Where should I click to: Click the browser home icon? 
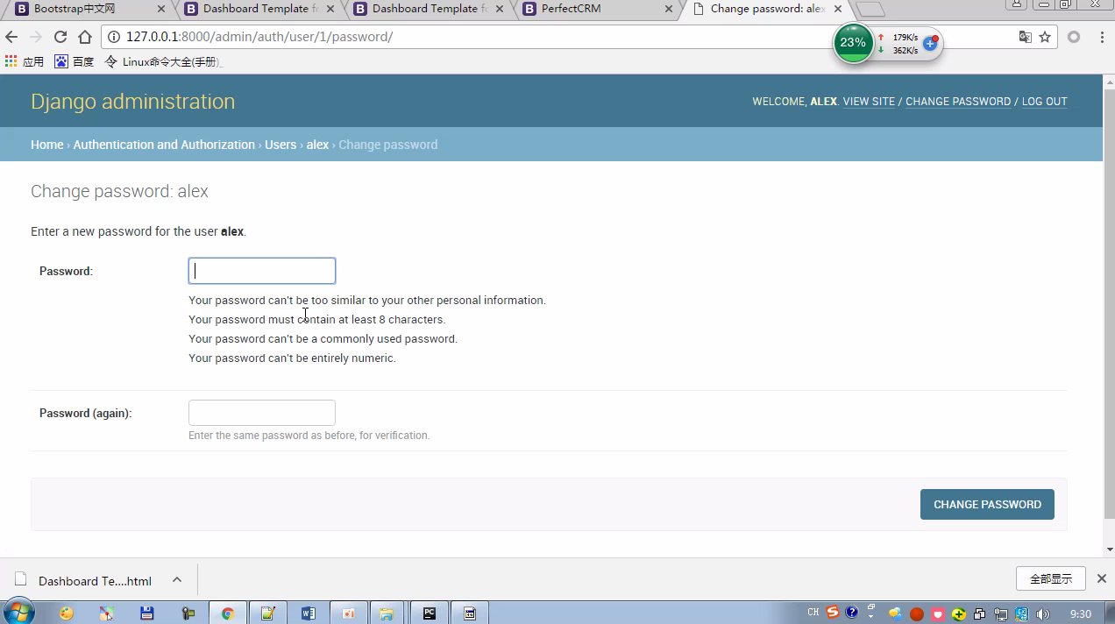(85, 37)
